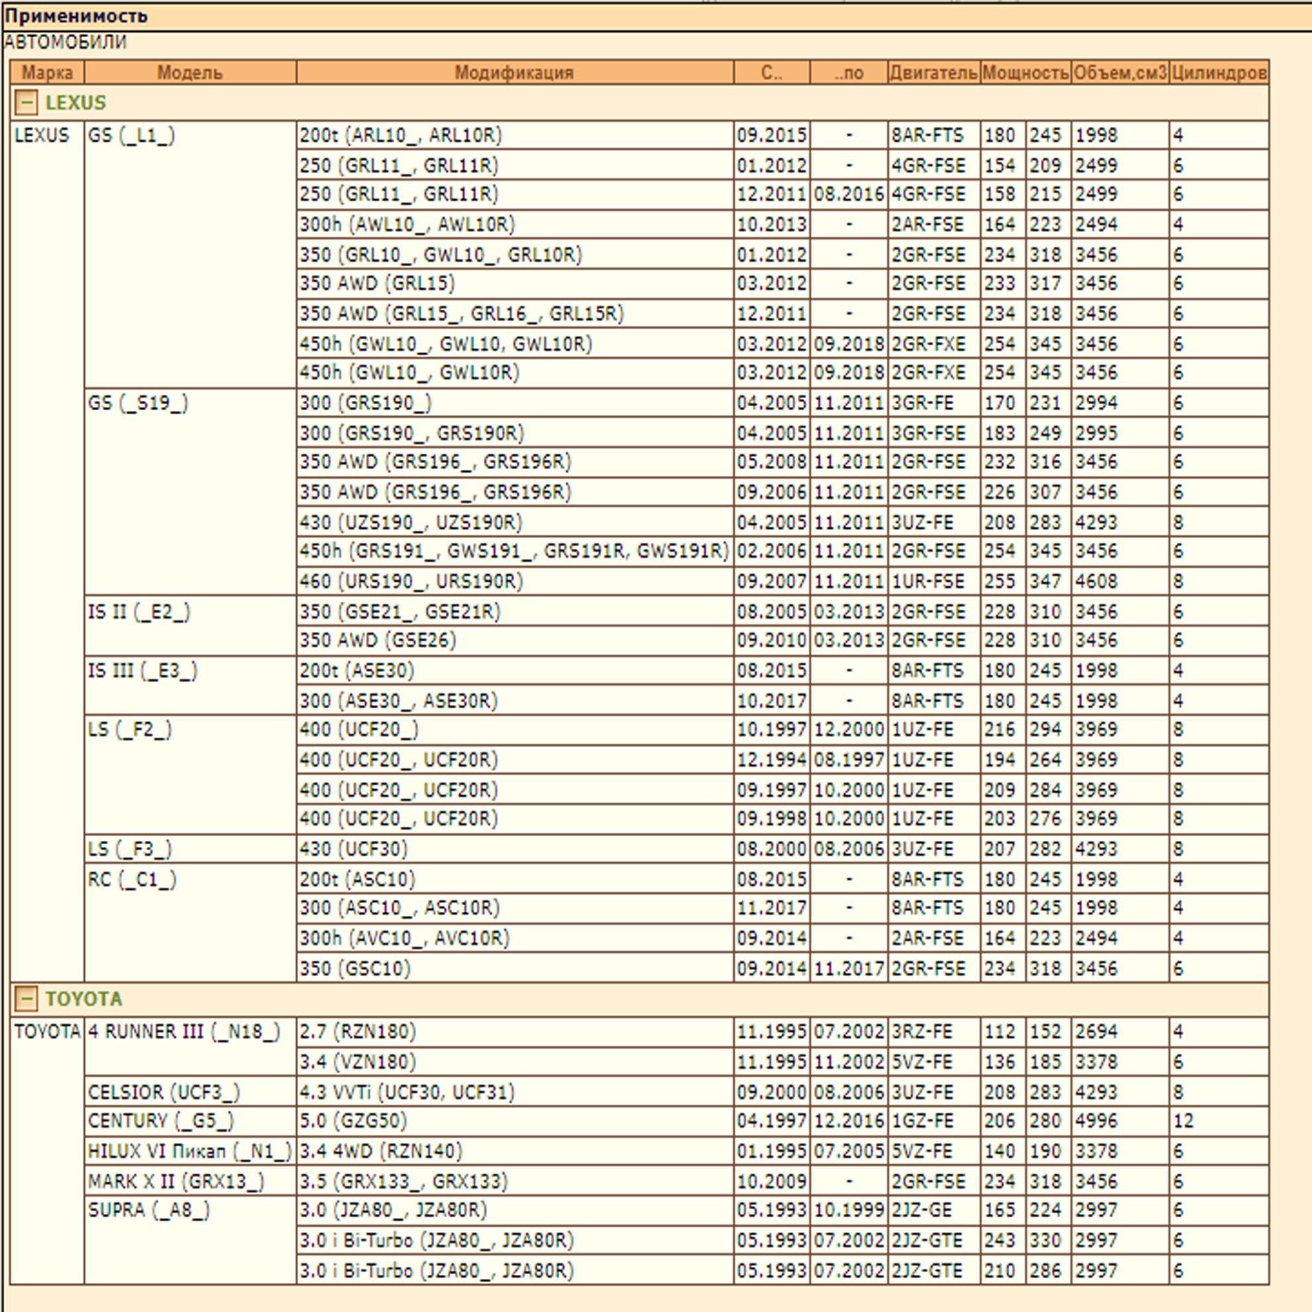Select the 200t (ARL10_, ARL10R) modification row
This screenshot has width=1312, height=1312.
[400, 136]
